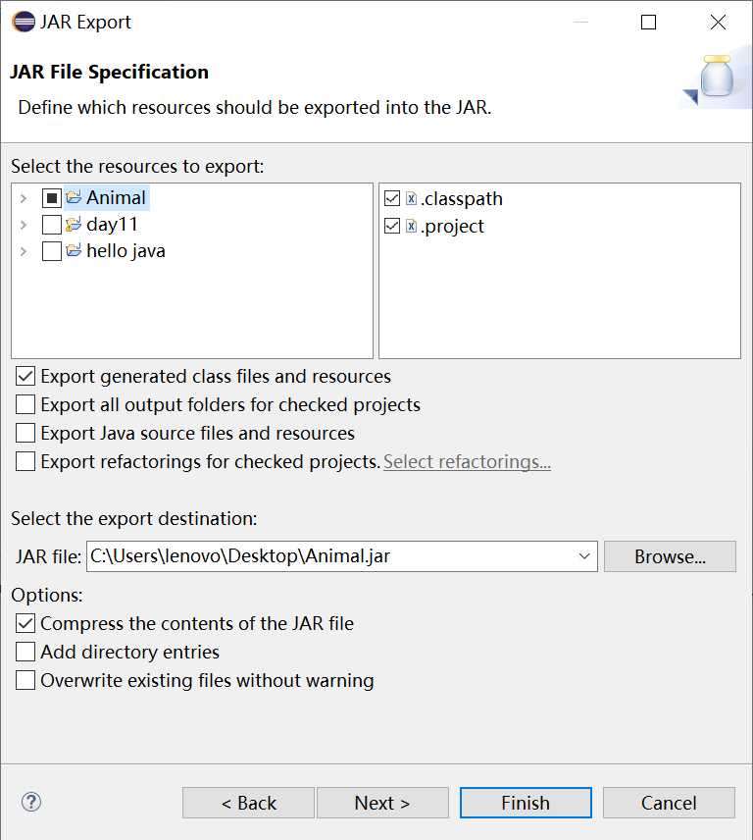
Task: Click the day11 project folder icon
Action: (74, 225)
